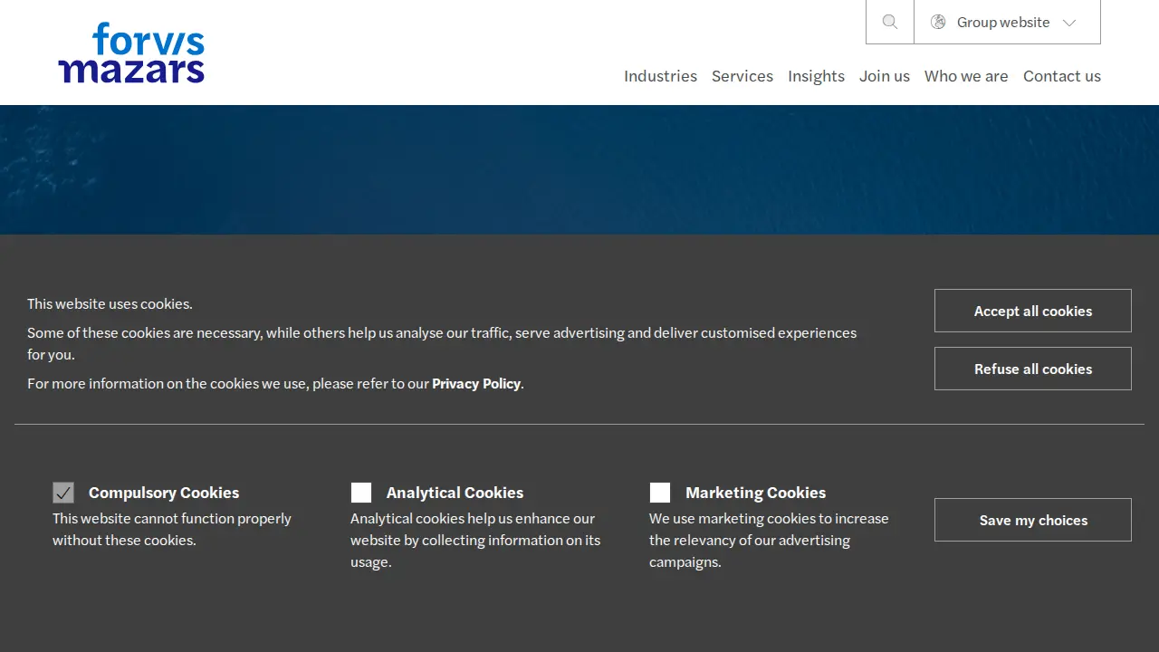The width and height of the screenshot is (1159, 652).
Task: Click the 'This website uses cookies.' text
Action: (x=110, y=303)
